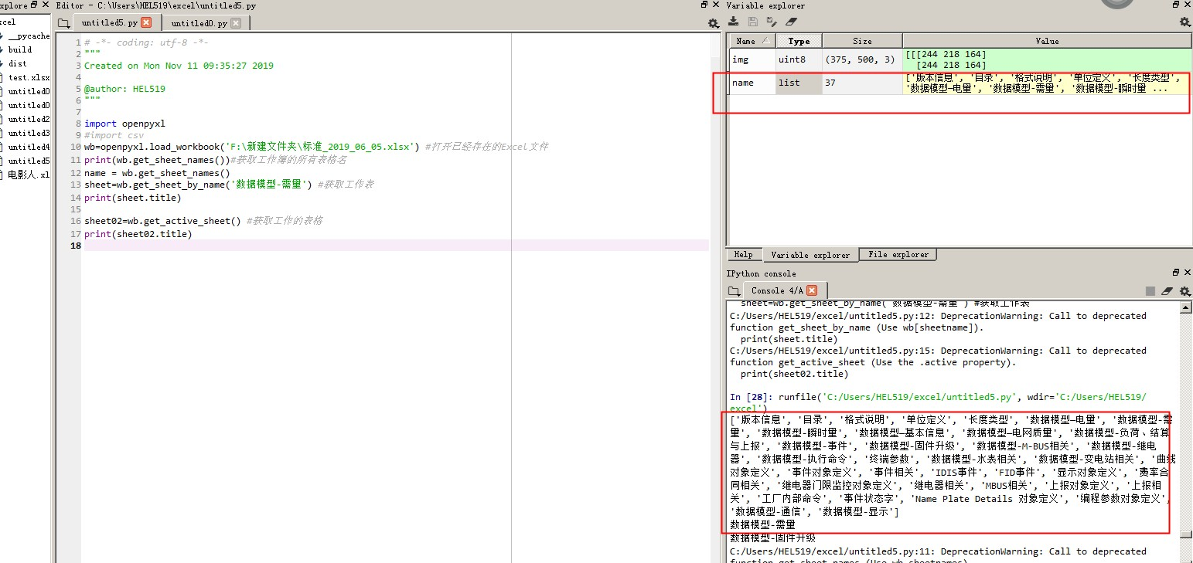Undock the File explorer pane on the left
Screen dimensions: 1193x563
tap(35, 5)
